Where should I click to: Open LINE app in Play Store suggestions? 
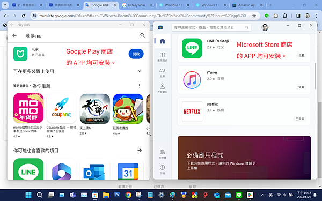click(x=28, y=169)
